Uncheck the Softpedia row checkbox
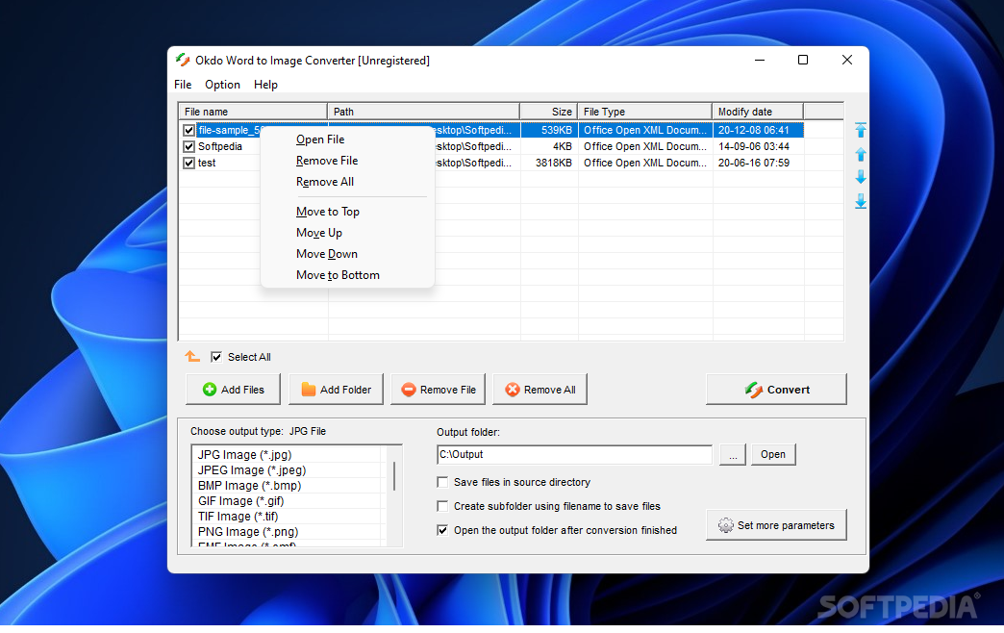The image size is (1004, 633). (188, 147)
